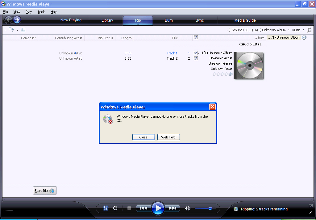Click the Audio CD (E:) group header
The width and height of the screenshot is (316, 220).
250,44
